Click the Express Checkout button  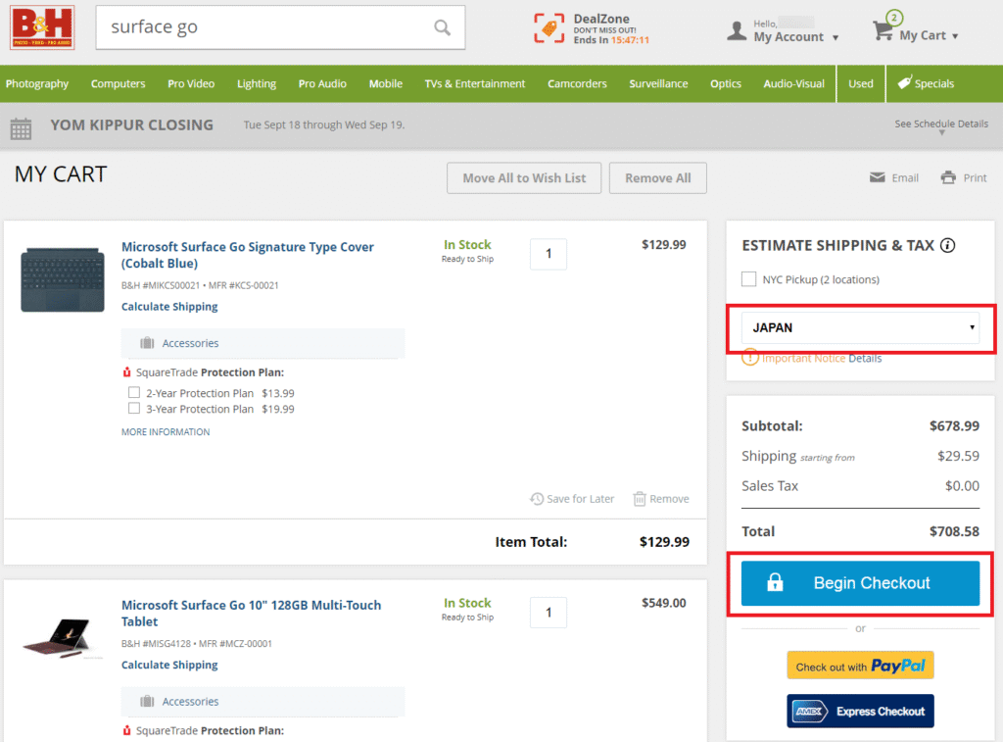click(x=860, y=712)
